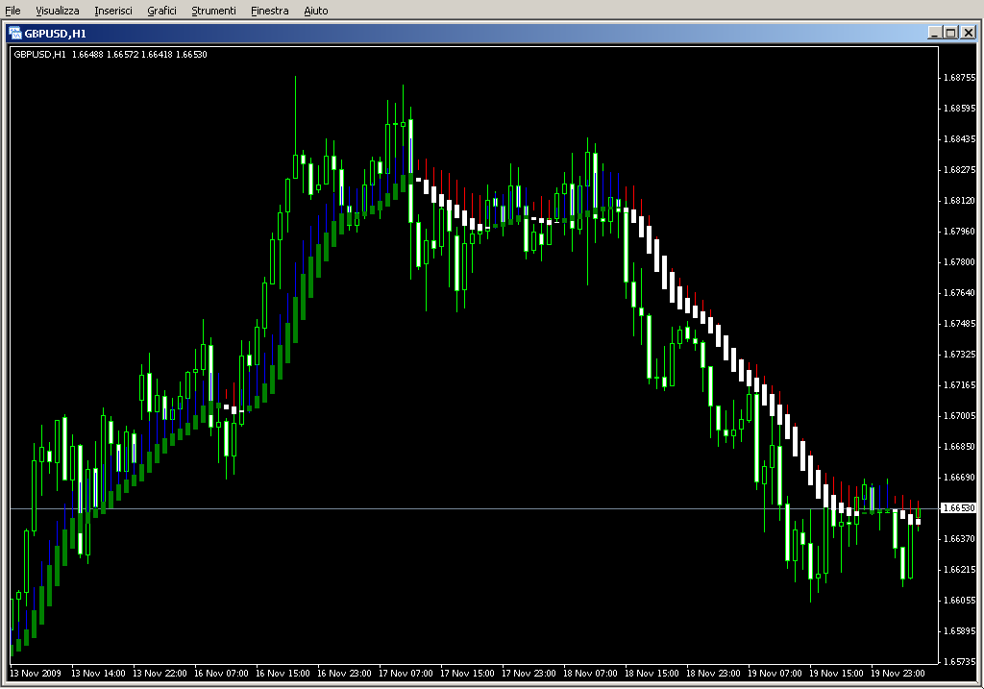Open the Visualizza menu
The width and height of the screenshot is (984, 689).
pos(58,11)
